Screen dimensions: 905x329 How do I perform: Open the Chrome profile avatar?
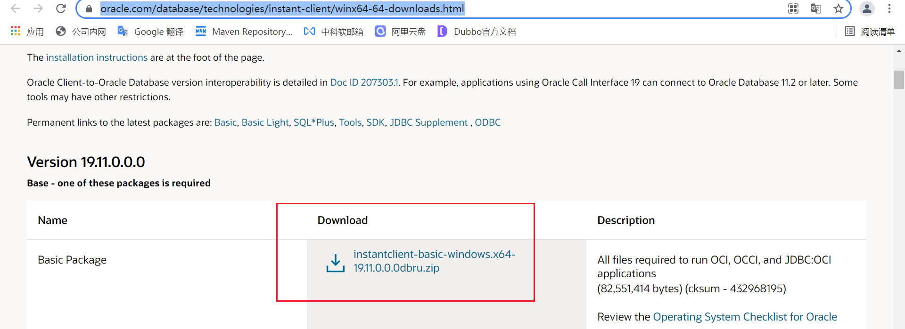pyautogui.click(x=867, y=8)
